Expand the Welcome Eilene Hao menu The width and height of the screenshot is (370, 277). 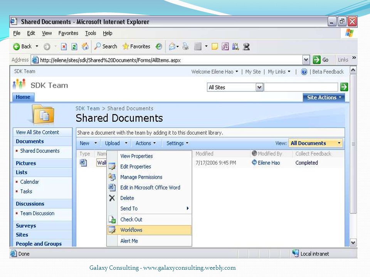(x=215, y=72)
